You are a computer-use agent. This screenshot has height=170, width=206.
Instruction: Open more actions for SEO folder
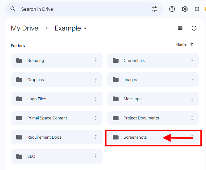pyautogui.click(x=96, y=156)
